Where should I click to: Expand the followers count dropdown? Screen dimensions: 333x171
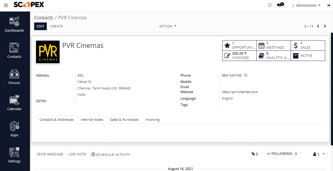coord(319,154)
